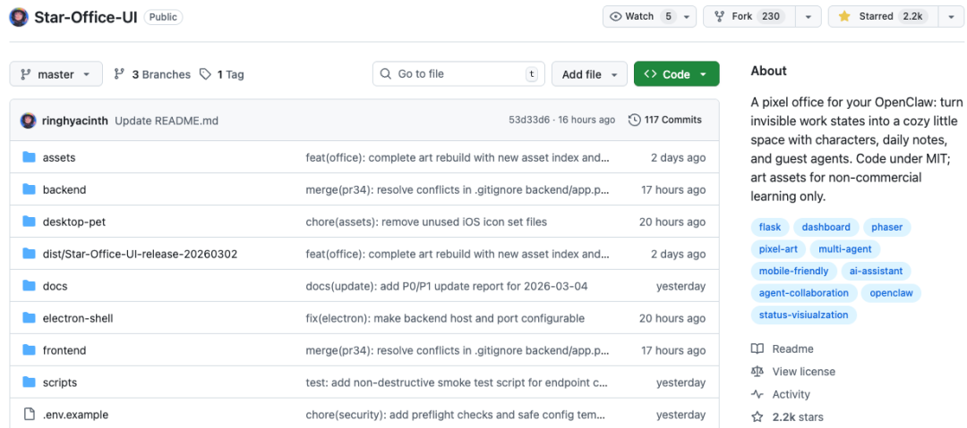Open commit 'test: add non-destructive smoke test script'
The height and width of the screenshot is (428, 967).
point(458,382)
